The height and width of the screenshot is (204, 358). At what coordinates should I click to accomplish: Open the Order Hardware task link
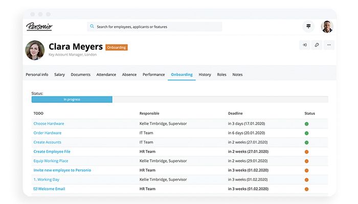48,133
